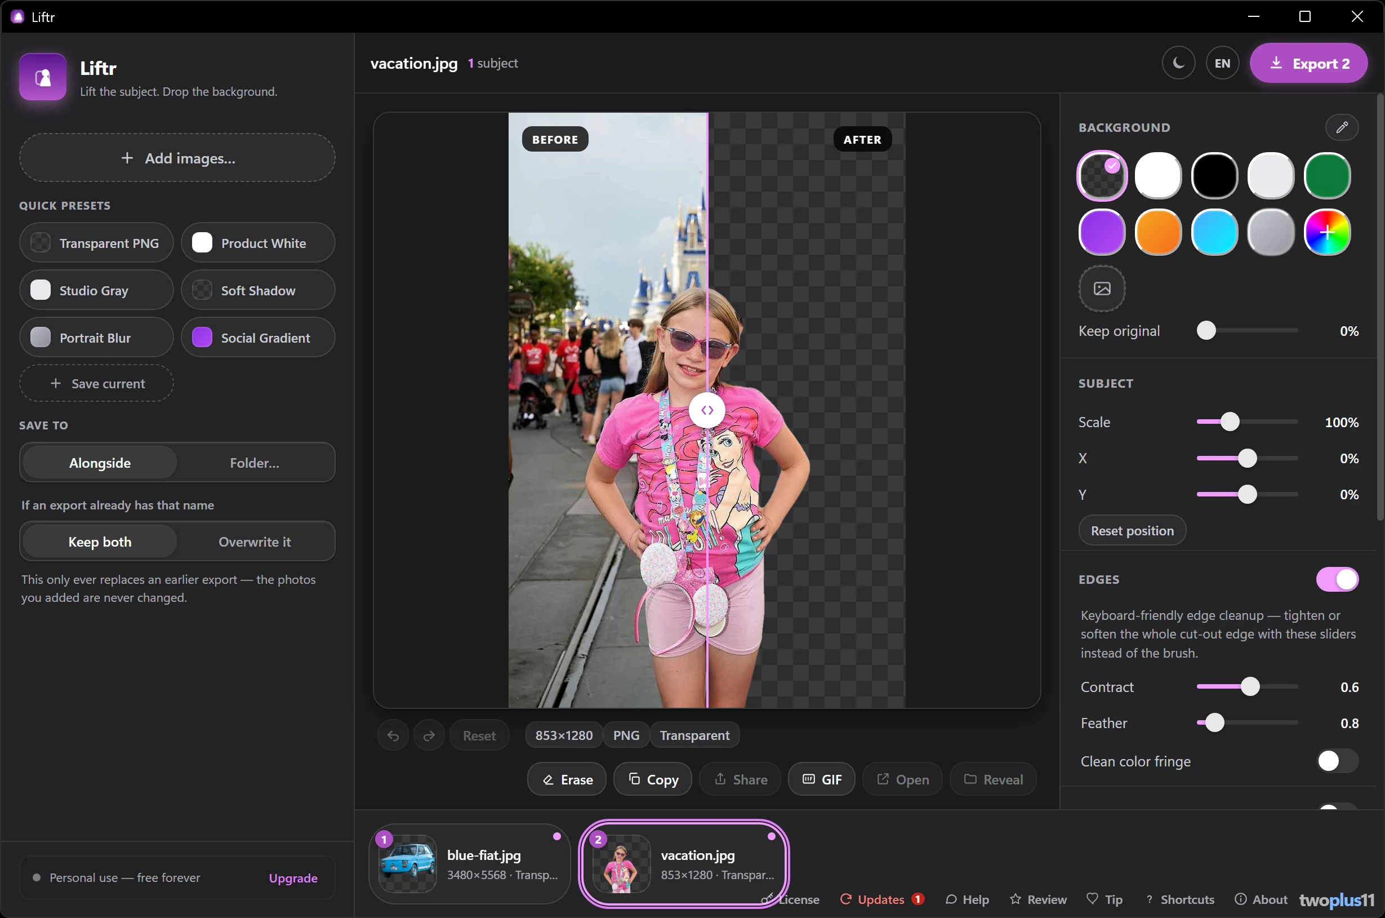Apply the Product White preset
1385x918 pixels.
click(x=258, y=242)
